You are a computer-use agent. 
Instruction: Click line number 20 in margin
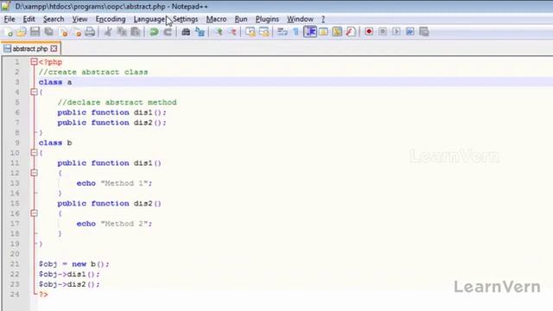(15, 254)
